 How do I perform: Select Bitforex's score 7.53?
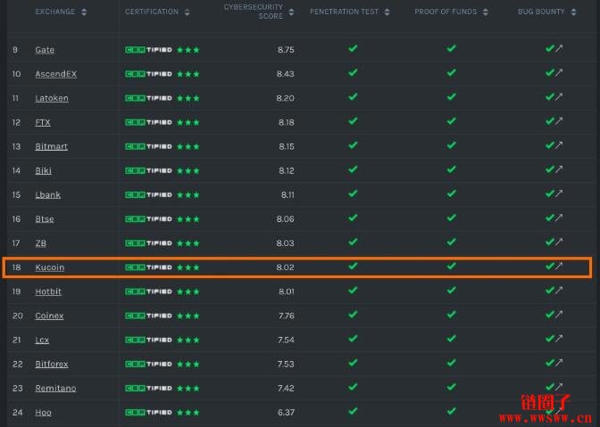(x=286, y=365)
